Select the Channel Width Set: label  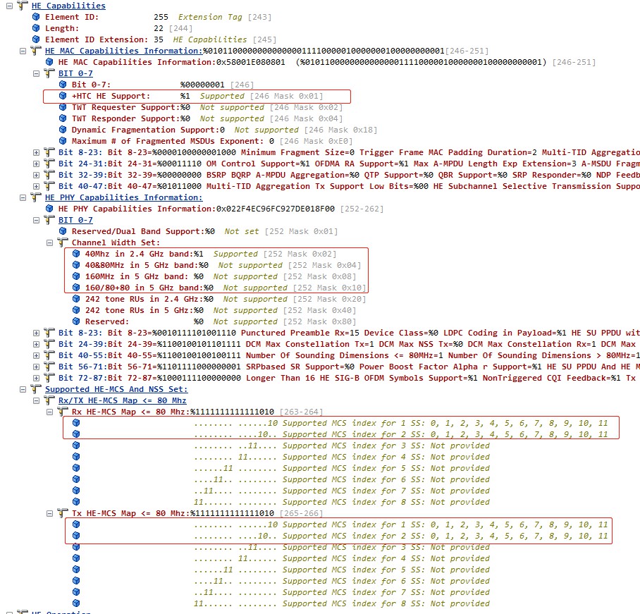(116, 242)
